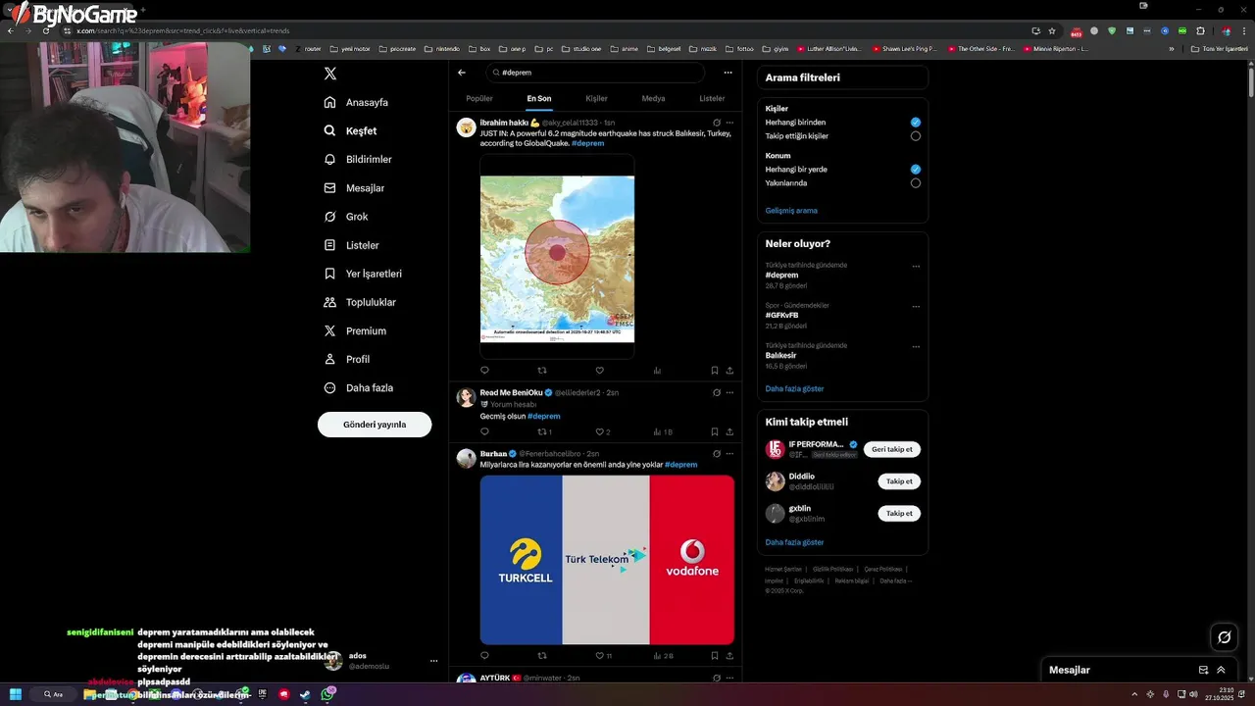The image size is (1255, 706).
Task: Open more menu on ibrahim hakkı post
Action: tap(729, 123)
